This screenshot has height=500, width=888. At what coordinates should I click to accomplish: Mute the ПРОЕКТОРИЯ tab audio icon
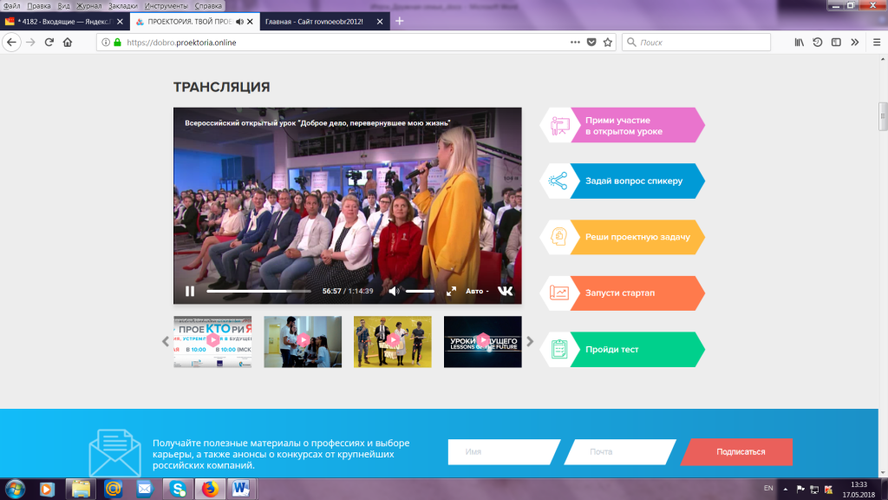(239, 22)
